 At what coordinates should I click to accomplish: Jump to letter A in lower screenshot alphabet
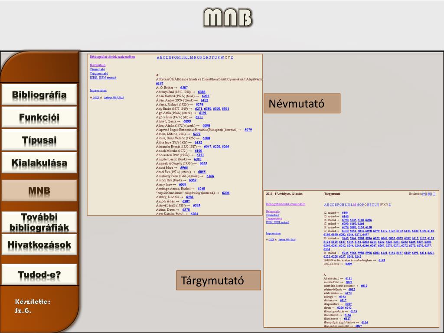point(325,205)
